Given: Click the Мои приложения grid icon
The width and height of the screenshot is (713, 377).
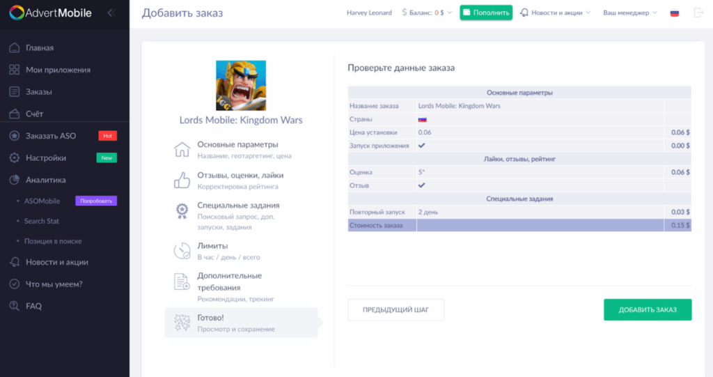Looking at the screenshot, I should click(15, 70).
